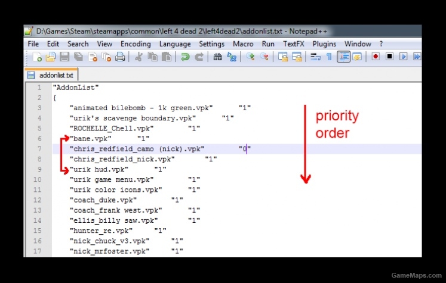Click the "AddonList" text on line 1

point(76,88)
